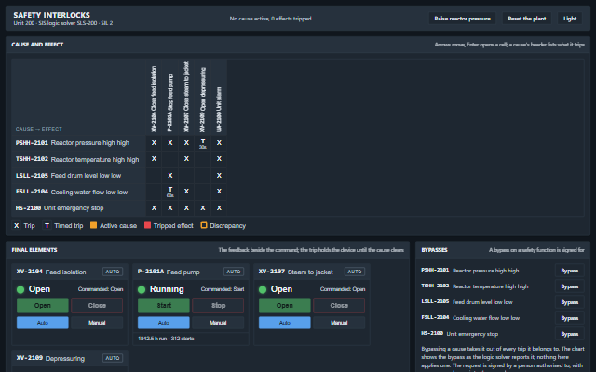Click Tripped effect red legend swatch
This screenshot has width=596, height=372.
tap(147, 225)
